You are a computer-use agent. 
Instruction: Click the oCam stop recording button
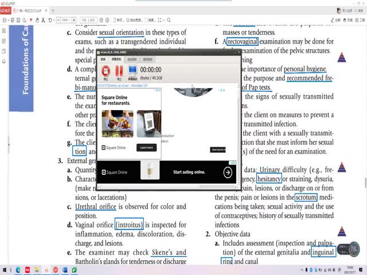tap(106, 72)
